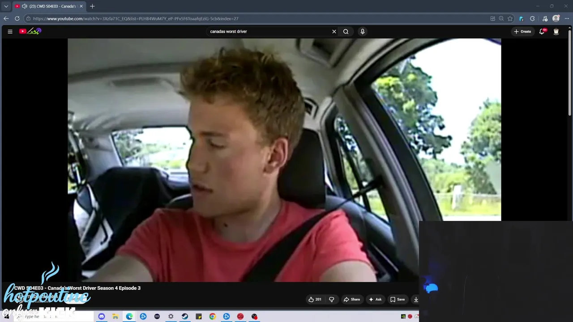Like the video with thumbs up
The width and height of the screenshot is (573, 322).
315,299
